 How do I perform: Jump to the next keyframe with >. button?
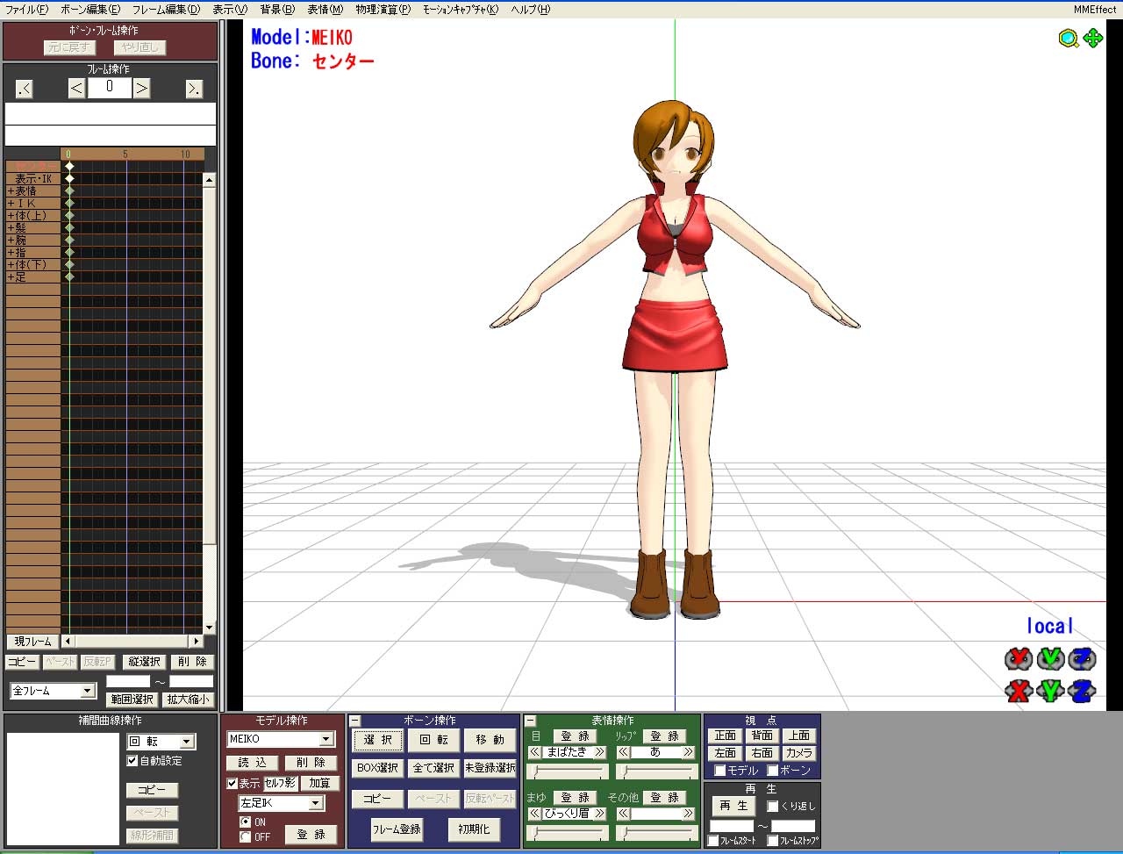click(x=194, y=88)
